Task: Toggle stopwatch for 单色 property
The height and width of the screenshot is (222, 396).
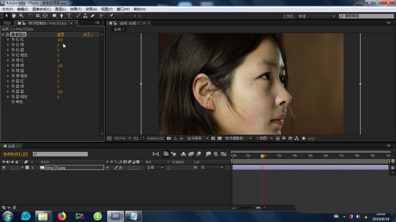Action: 13,102
